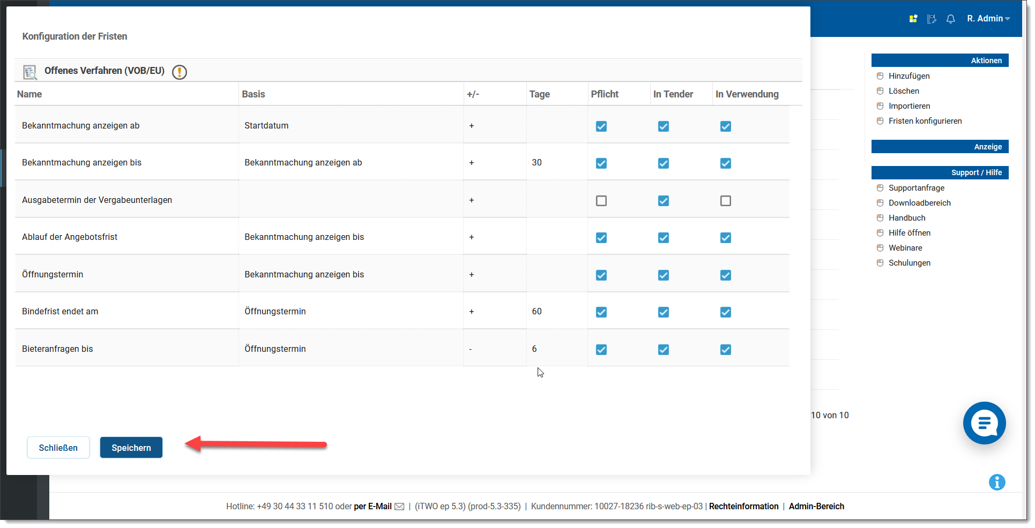
Task: Click Tage value 30 for Bekanntmachung anzeigen bis
Action: 537,163
